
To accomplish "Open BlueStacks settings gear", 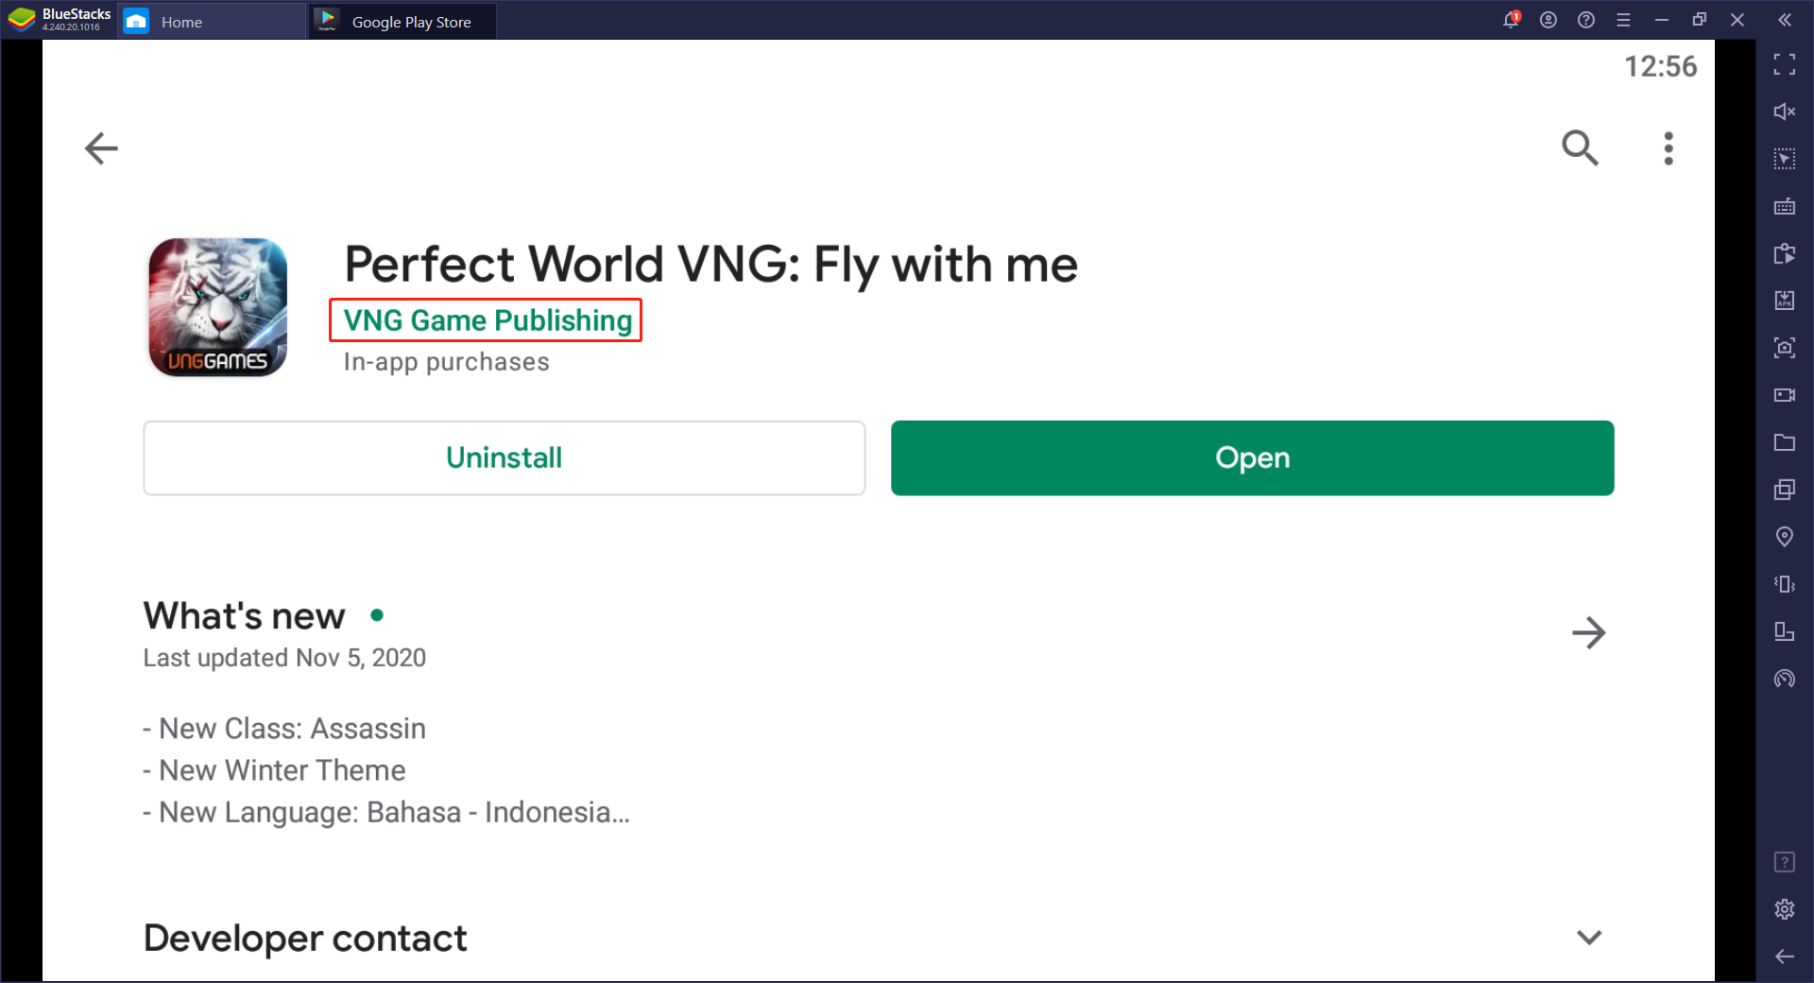I will (1785, 909).
